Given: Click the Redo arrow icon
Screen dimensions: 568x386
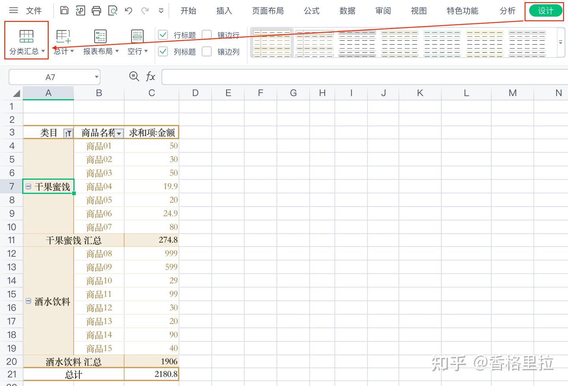Looking at the screenshot, I should pyautogui.click(x=145, y=11).
